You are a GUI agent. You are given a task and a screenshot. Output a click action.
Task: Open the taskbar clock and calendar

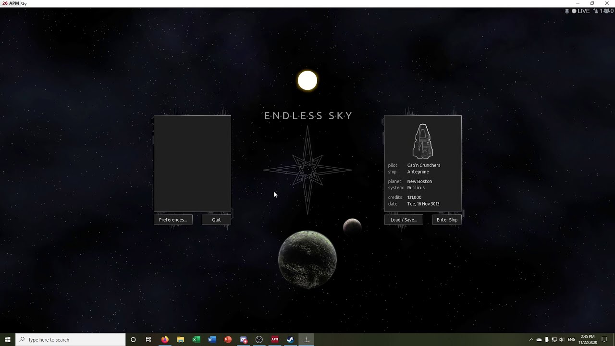click(x=587, y=340)
